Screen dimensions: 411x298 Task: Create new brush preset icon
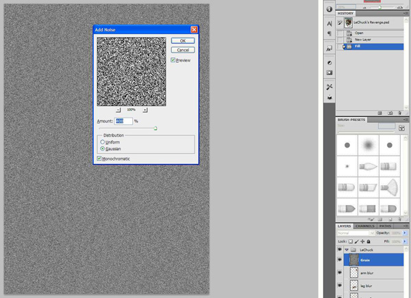tap(390, 219)
